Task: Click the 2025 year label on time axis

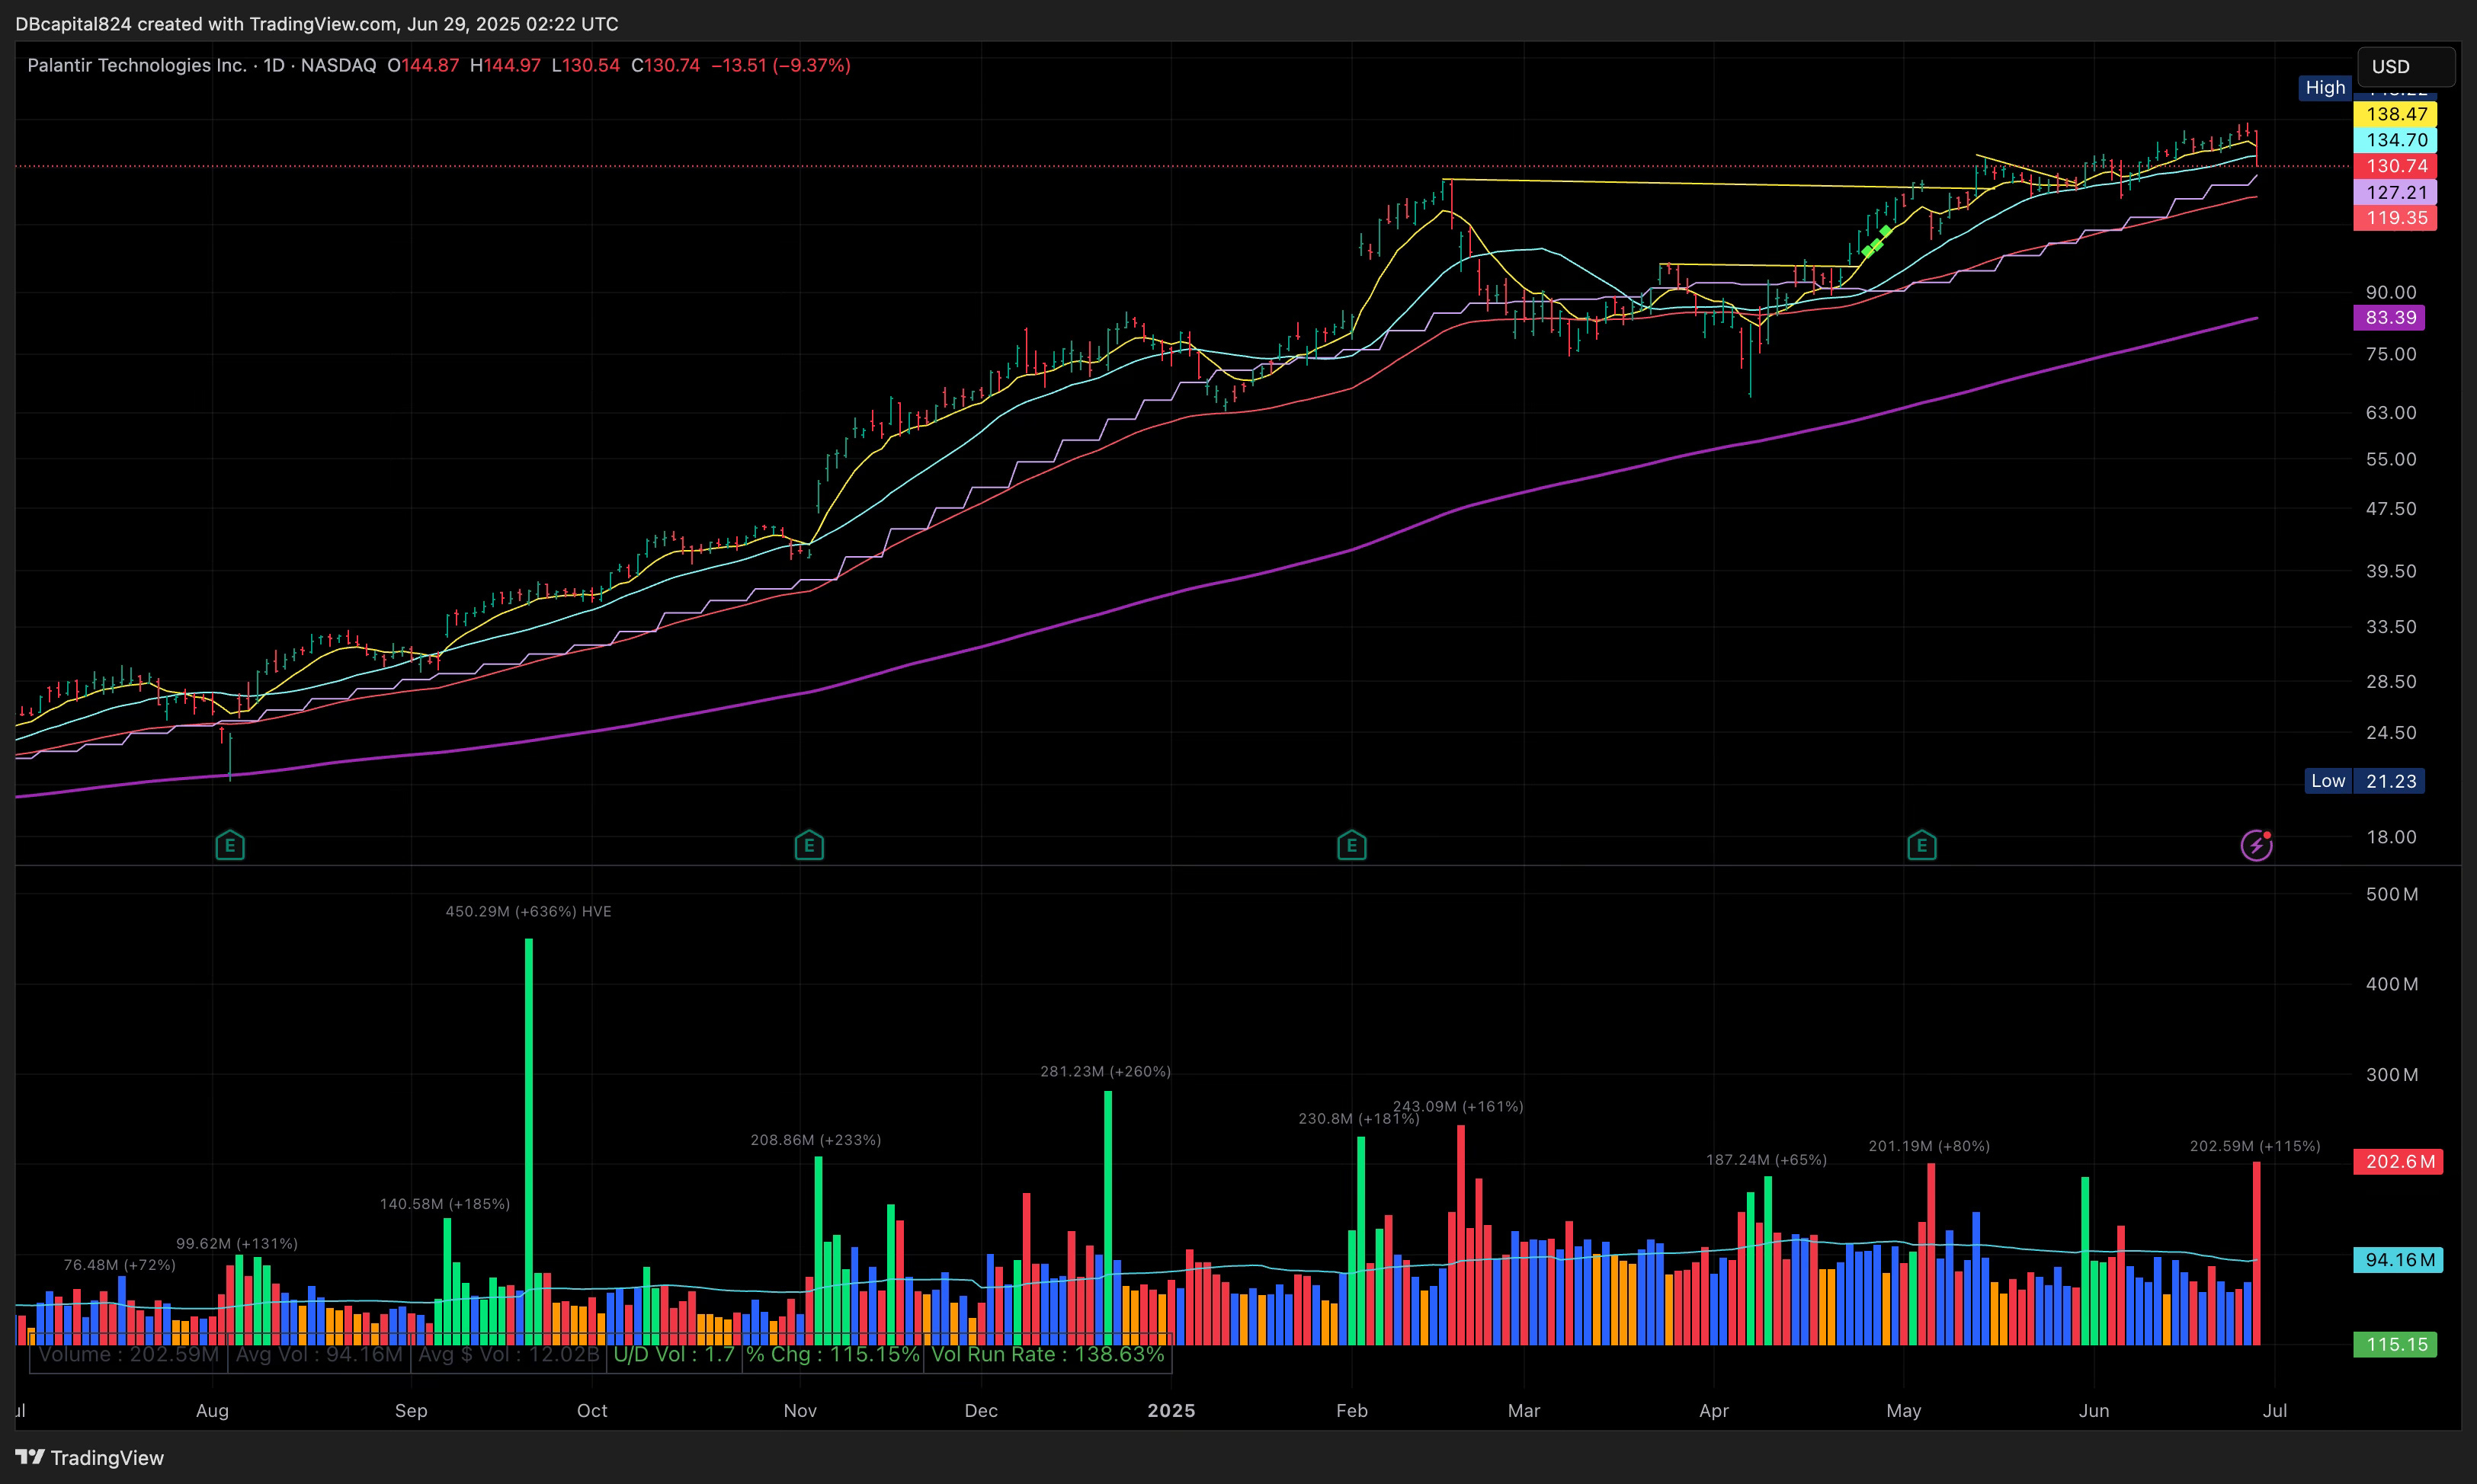Action: 1171,1411
